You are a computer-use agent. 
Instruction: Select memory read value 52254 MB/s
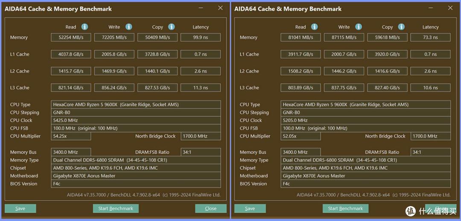point(71,37)
